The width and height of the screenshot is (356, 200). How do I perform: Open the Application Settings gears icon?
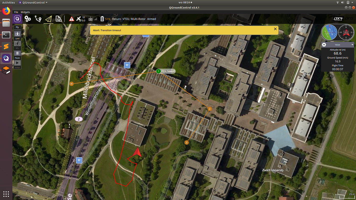click(x=28, y=19)
